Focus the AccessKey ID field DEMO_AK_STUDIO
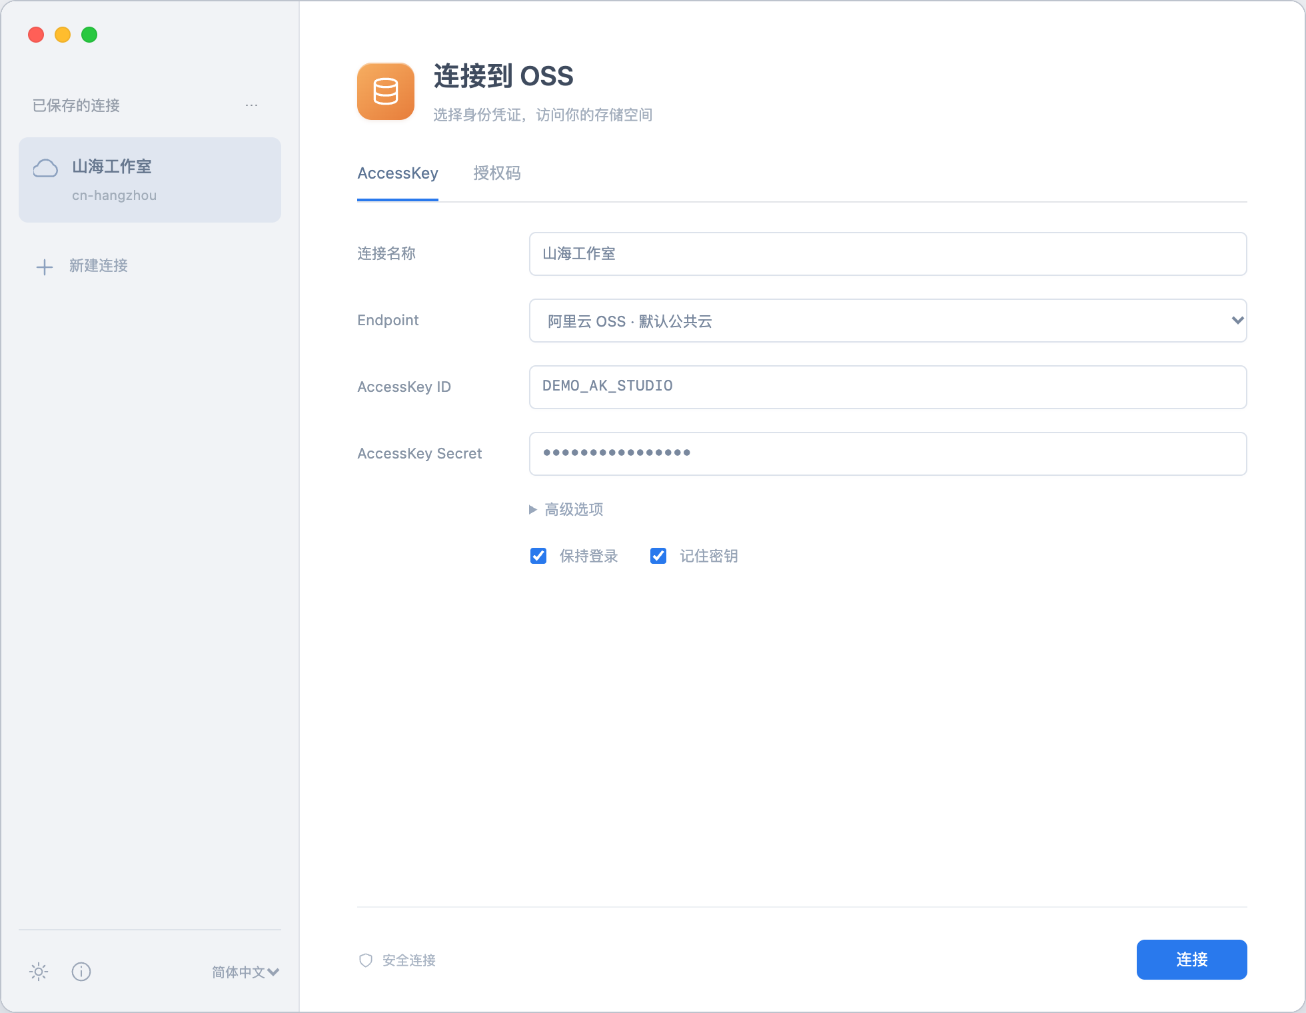Image resolution: width=1306 pixels, height=1013 pixels. click(888, 387)
